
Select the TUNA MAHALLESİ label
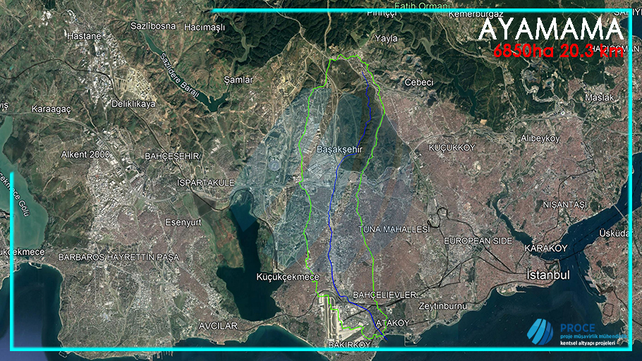coord(394,231)
